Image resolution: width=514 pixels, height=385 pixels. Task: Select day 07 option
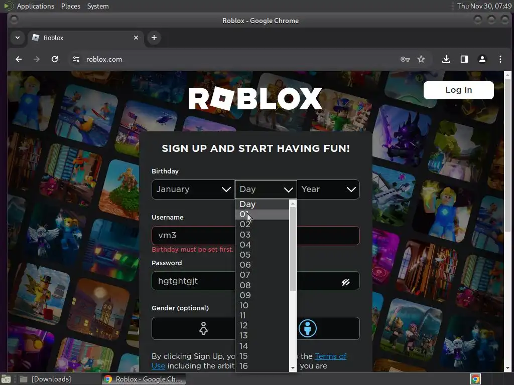click(262, 275)
